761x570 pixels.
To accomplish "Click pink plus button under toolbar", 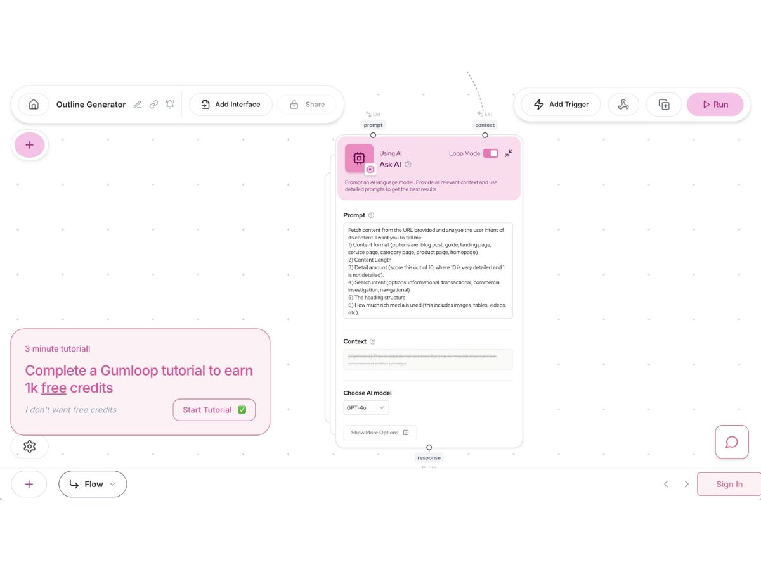I will (x=29, y=145).
